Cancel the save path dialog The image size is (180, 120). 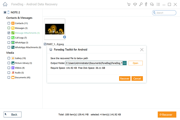137,79
